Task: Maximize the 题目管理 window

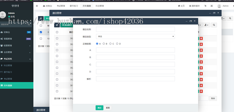Action: 214,13
